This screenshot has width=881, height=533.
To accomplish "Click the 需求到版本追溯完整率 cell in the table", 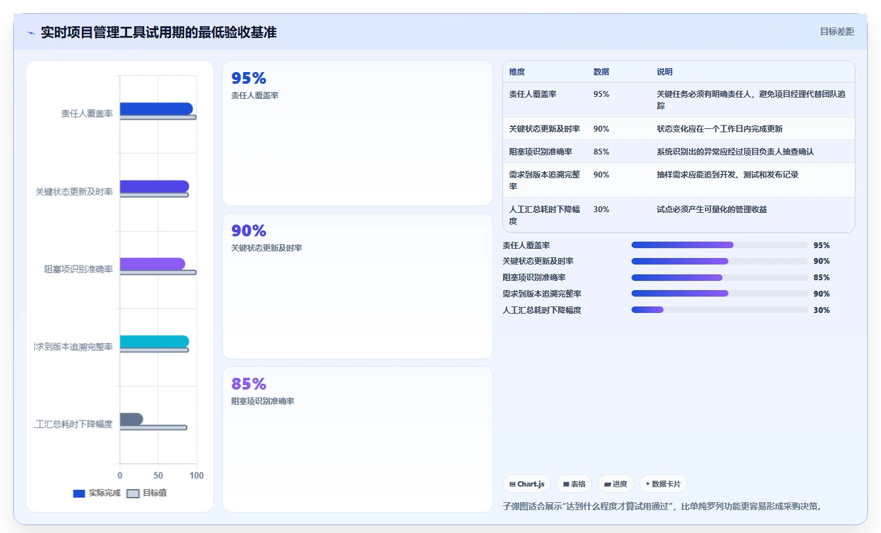I will [544, 181].
